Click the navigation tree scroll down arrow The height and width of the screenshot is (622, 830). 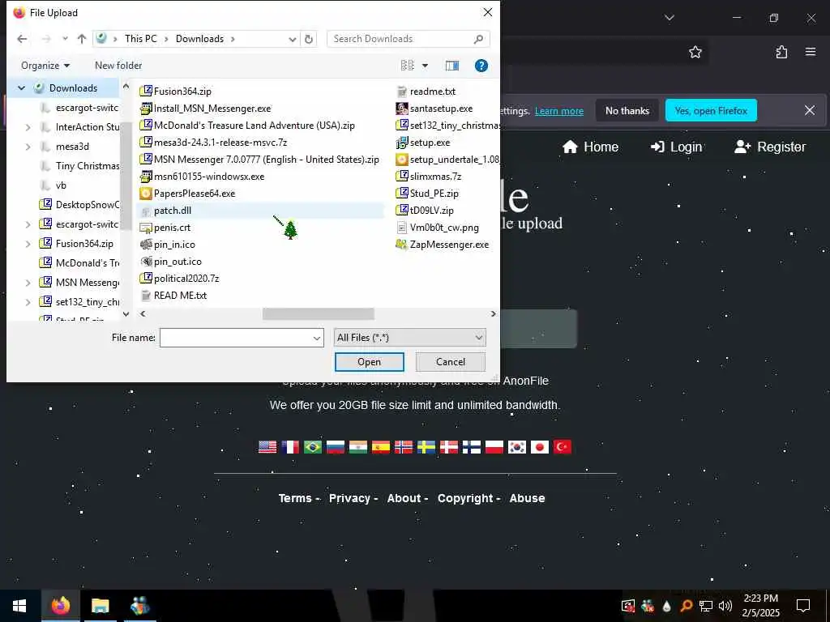coord(126,313)
